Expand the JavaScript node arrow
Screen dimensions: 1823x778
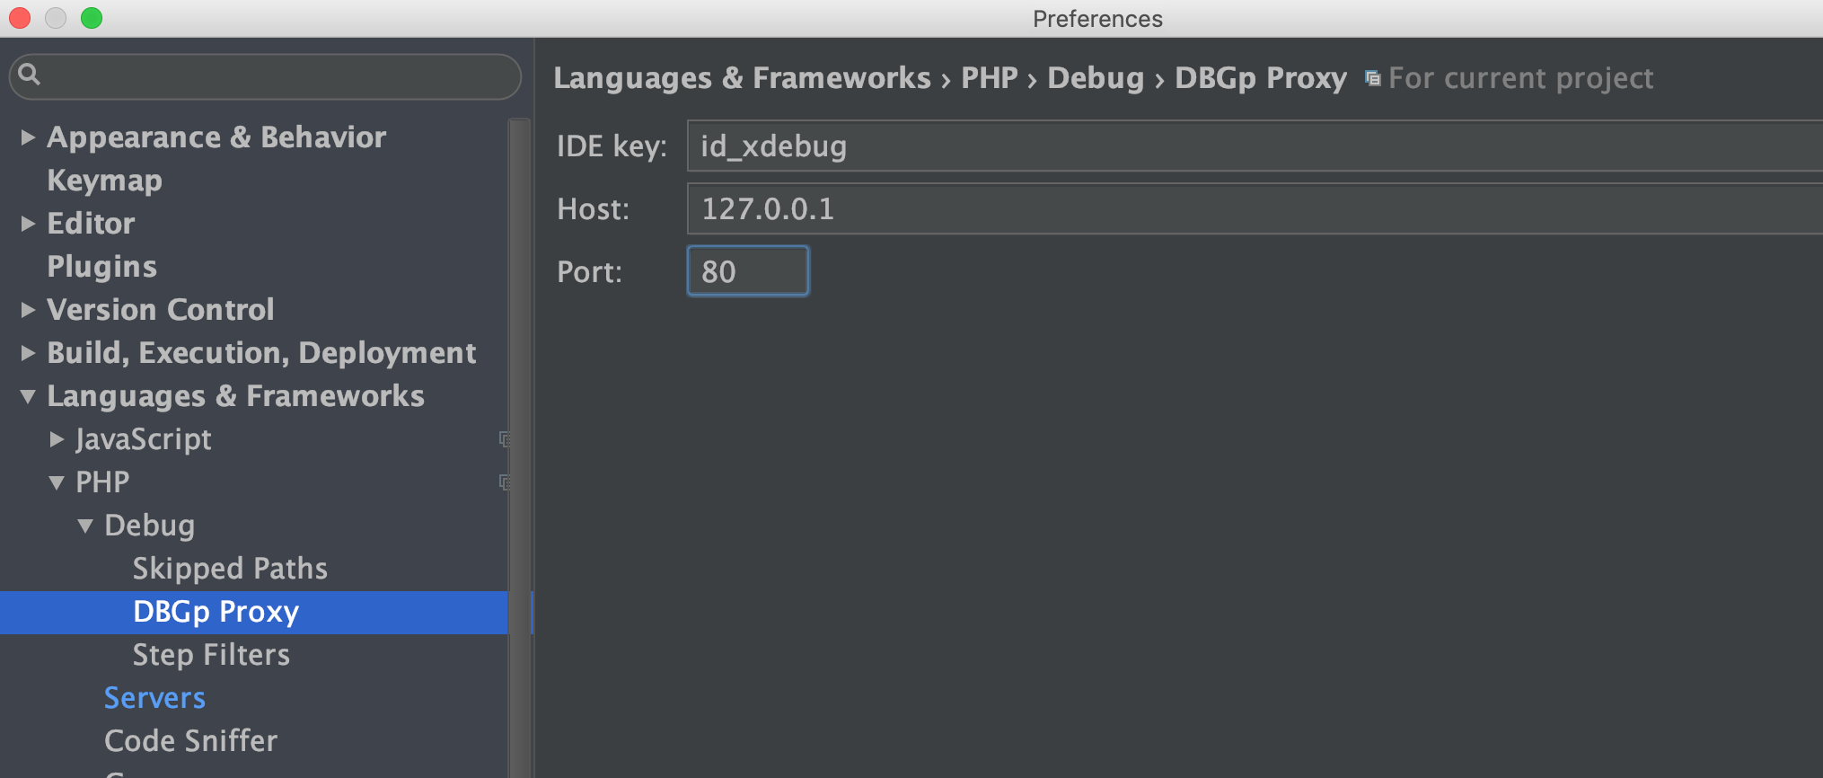tap(57, 439)
